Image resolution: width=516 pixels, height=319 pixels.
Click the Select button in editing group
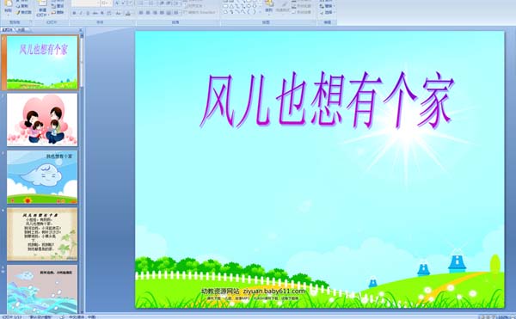327,13
